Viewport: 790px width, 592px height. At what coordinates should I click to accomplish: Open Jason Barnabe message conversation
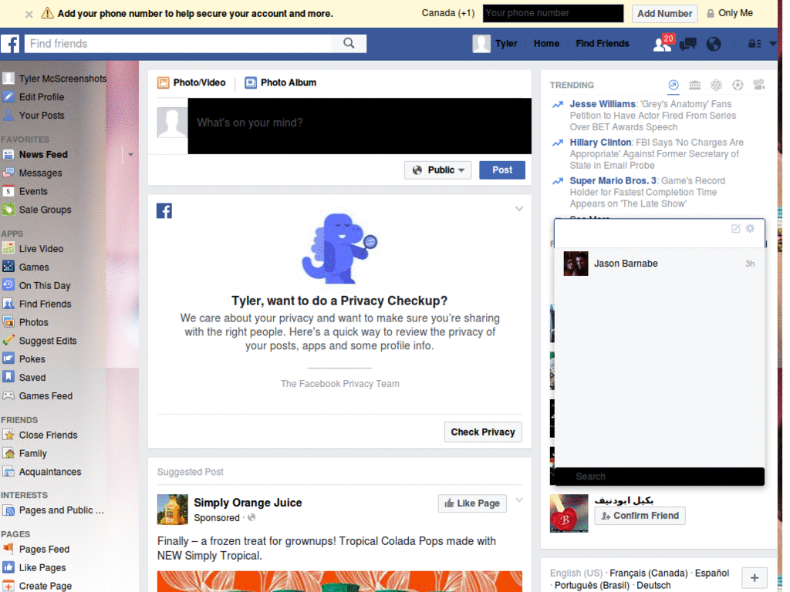point(659,264)
